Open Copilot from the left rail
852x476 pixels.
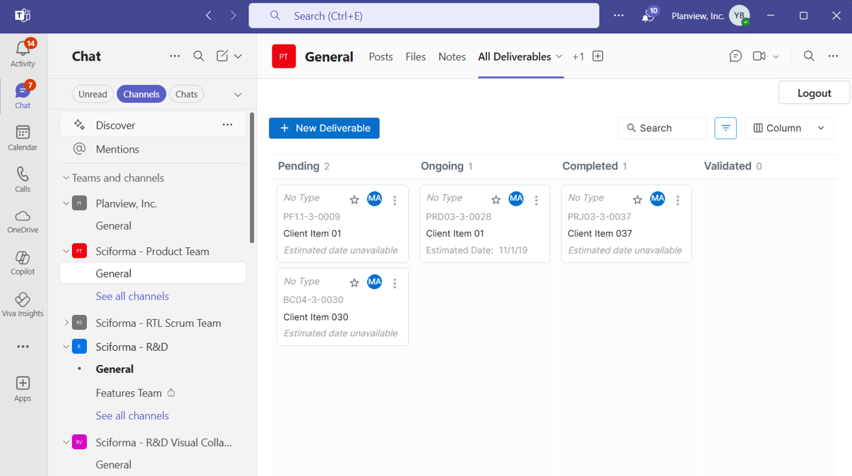click(23, 263)
